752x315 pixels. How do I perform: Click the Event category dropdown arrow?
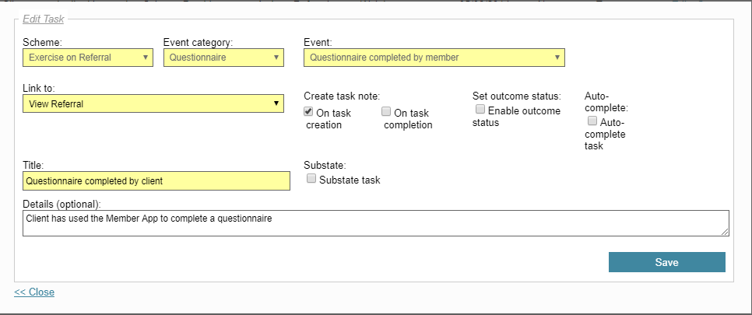[x=276, y=58]
